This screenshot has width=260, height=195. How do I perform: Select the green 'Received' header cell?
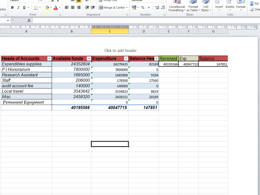click(x=169, y=58)
